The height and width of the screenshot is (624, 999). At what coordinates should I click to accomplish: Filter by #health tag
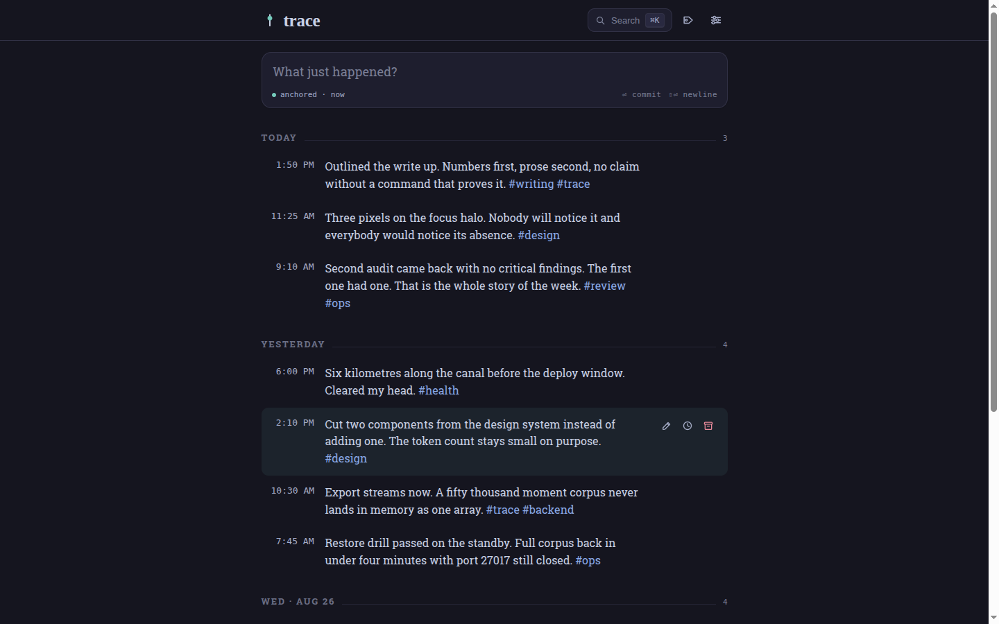[438, 390]
